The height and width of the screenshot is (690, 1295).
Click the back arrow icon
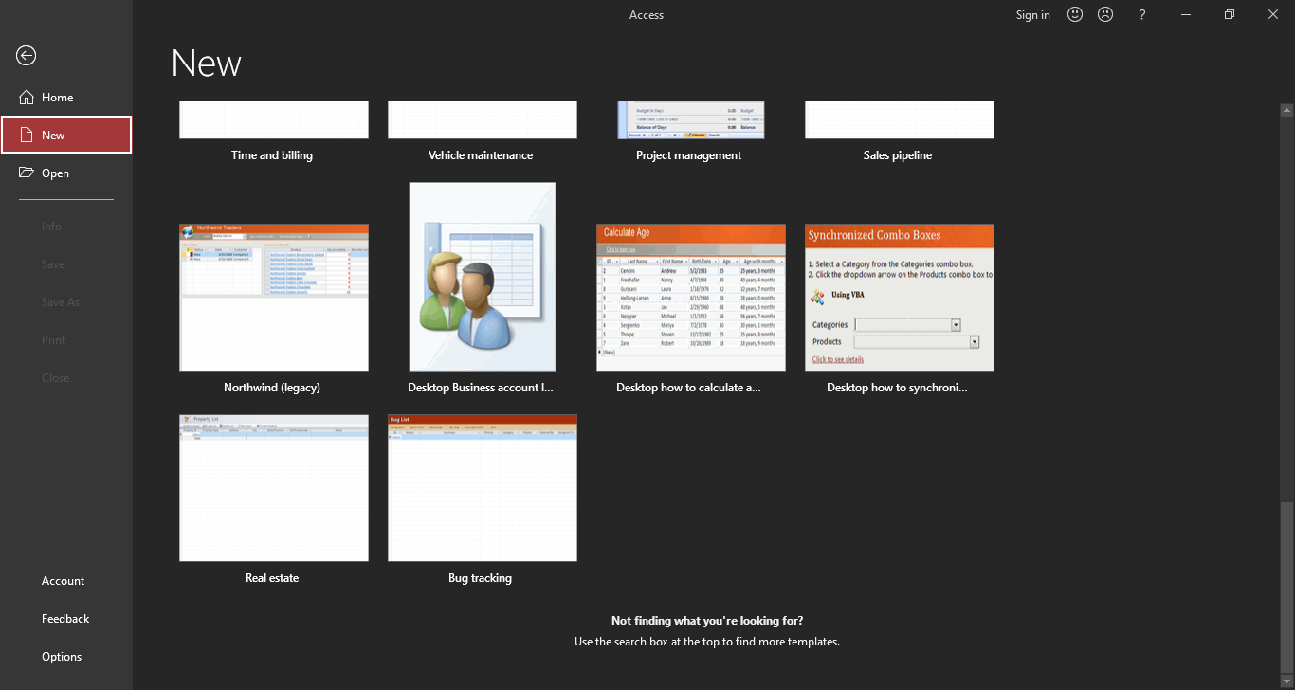27,56
